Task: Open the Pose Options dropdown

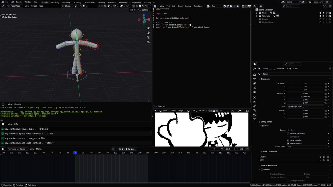Action: click(144, 10)
